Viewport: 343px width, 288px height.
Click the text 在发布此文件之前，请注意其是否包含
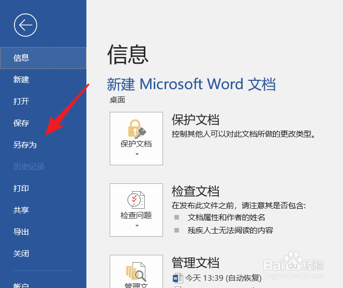(x=238, y=206)
